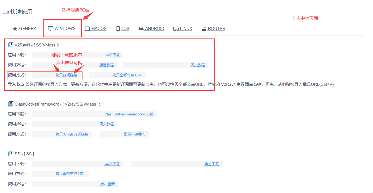Click the V2RayN - [ SS/VMess ] title
373x193 pixels.
click(x=37, y=45)
